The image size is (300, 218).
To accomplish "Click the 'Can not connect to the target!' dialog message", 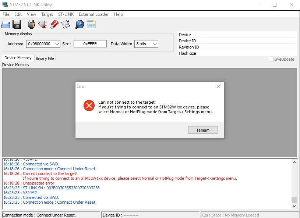I will click(127, 102).
